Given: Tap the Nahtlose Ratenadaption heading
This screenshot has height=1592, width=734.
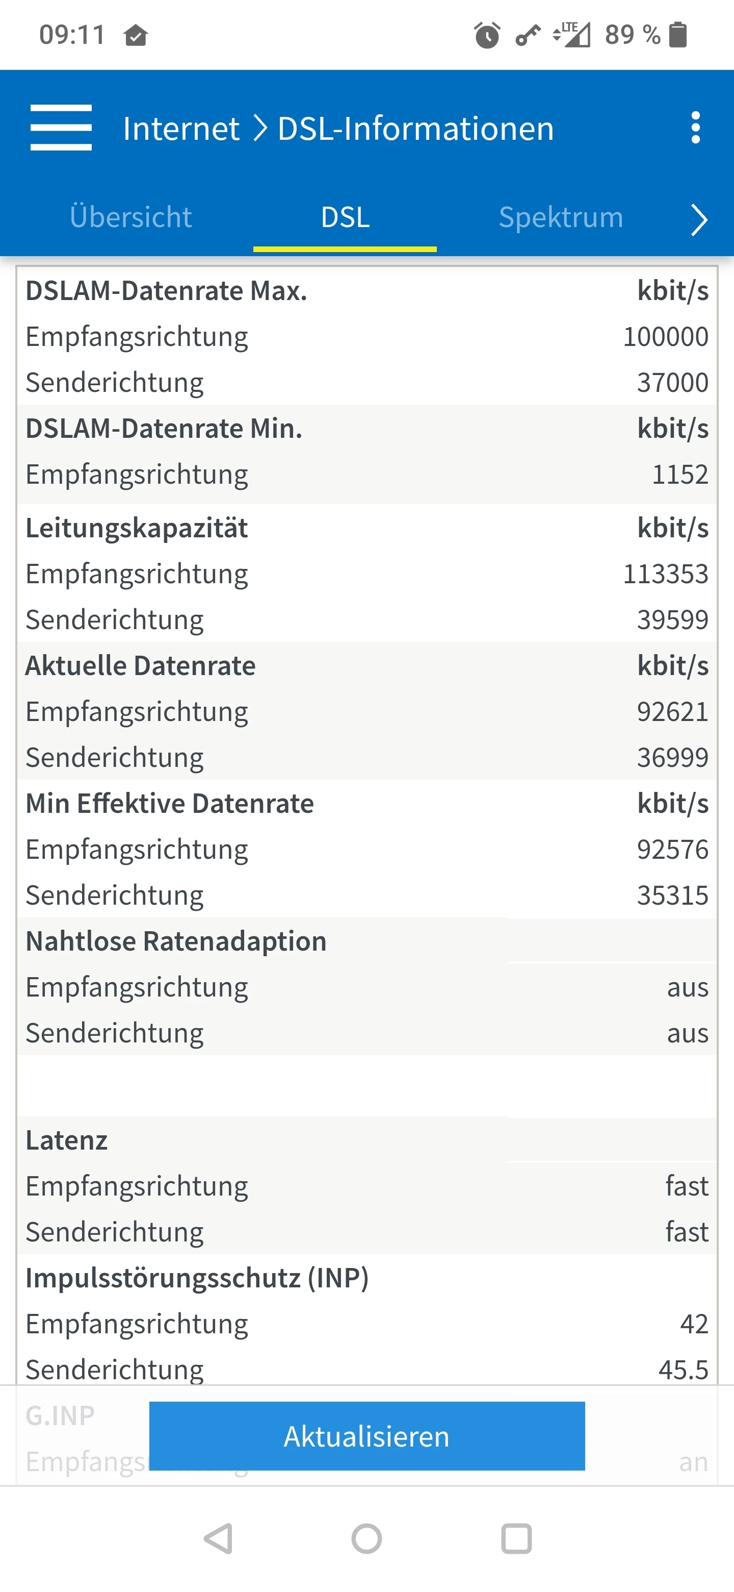Looking at the screenshot, I should pos(176,941).
